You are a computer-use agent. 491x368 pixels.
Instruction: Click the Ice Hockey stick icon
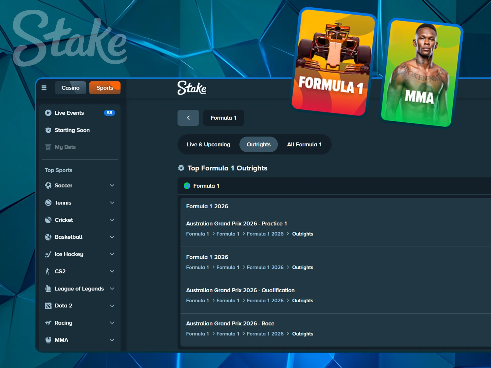[48, 254]
